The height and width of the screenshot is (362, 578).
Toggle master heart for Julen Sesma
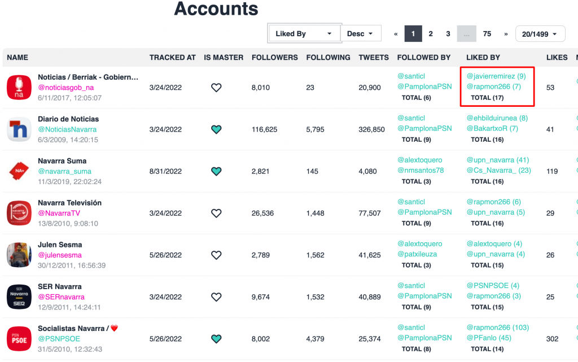(216, 255)
